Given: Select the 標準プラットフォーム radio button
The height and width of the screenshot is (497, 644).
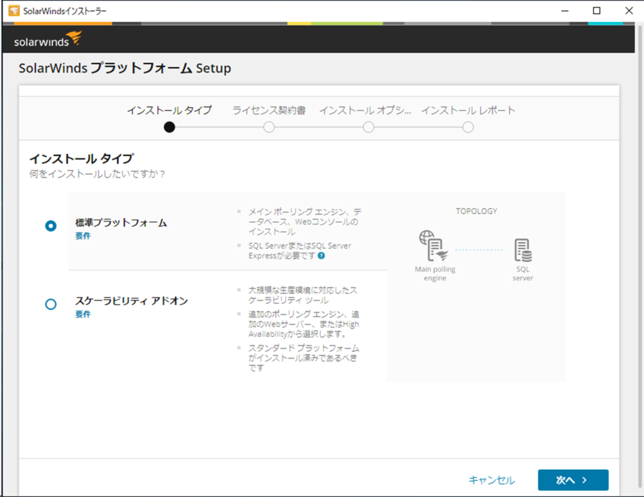Looking at the screenshot, I should [51, 226].
